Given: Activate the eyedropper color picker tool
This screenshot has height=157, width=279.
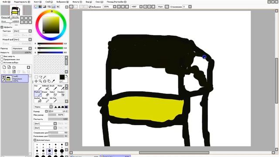Looking at the screenshot, I should pyautogui.click(x=53, y=81).
